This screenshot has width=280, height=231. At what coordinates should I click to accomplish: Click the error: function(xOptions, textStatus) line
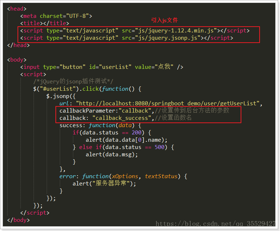click(123, 176)
